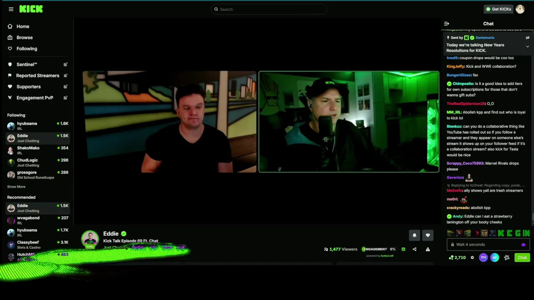Open hyubsama channel in Following list

[38, 126]
